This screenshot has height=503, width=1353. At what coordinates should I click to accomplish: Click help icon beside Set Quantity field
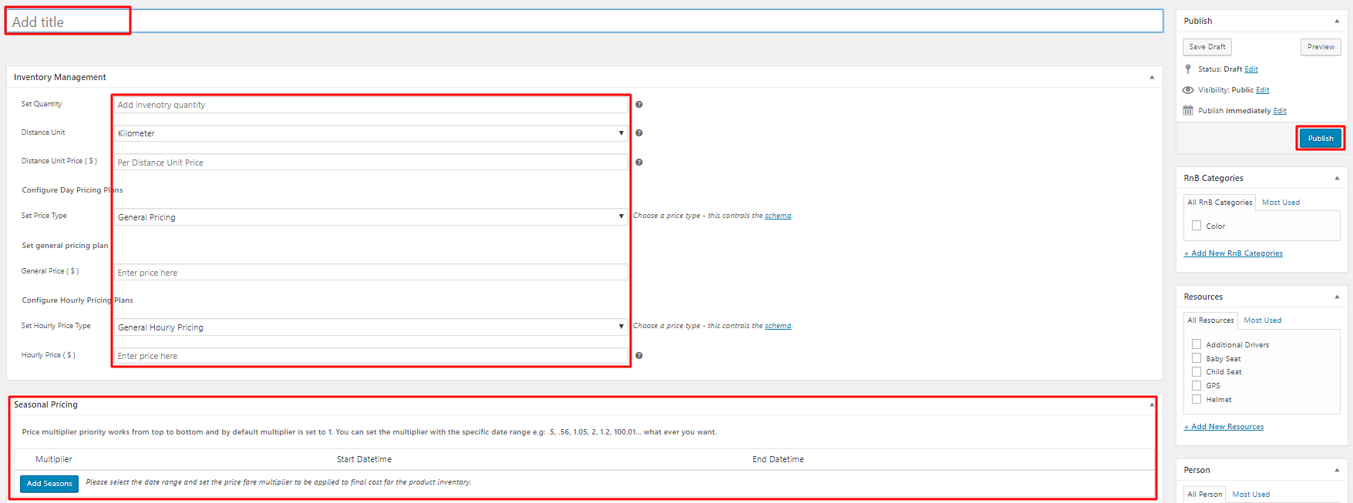(638, 105)
